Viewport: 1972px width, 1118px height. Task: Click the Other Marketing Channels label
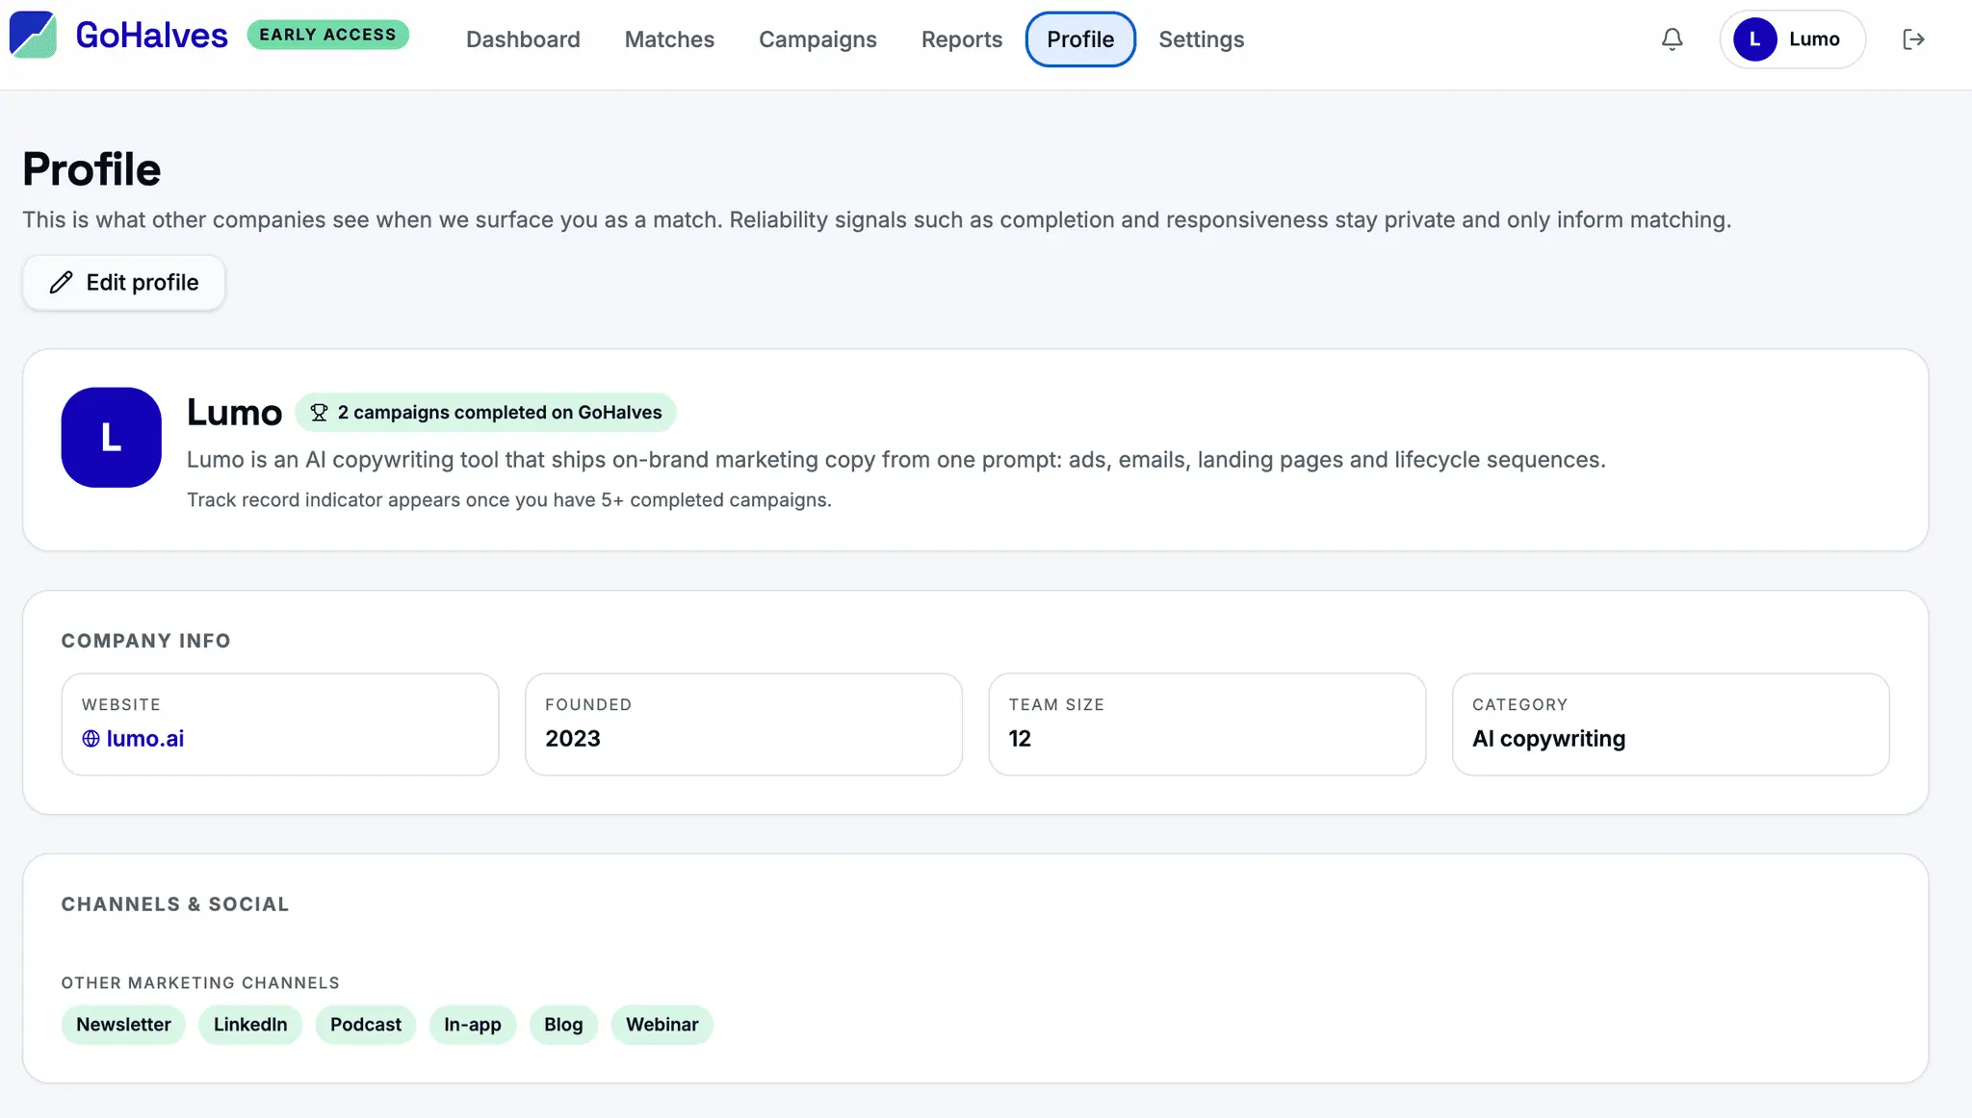(200, 982)
